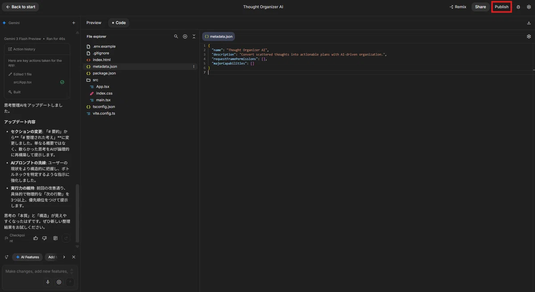Select the Code tab
535x292 pixels.
119,23
